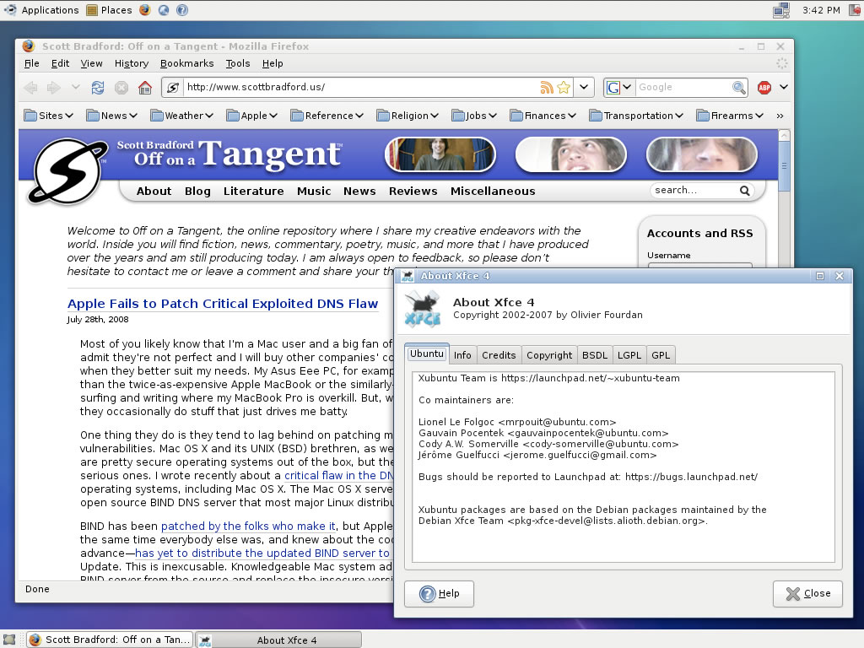This screenshot has width=864, height=648.
Task: Click the Firefox page vertical scrollbar
Action: 784,337
